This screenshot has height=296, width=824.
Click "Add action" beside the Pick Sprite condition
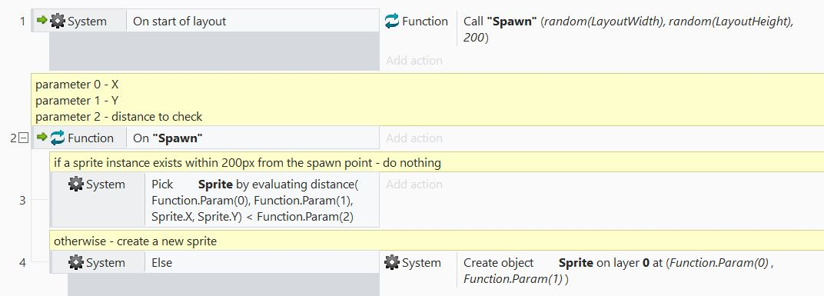[414, 185]
